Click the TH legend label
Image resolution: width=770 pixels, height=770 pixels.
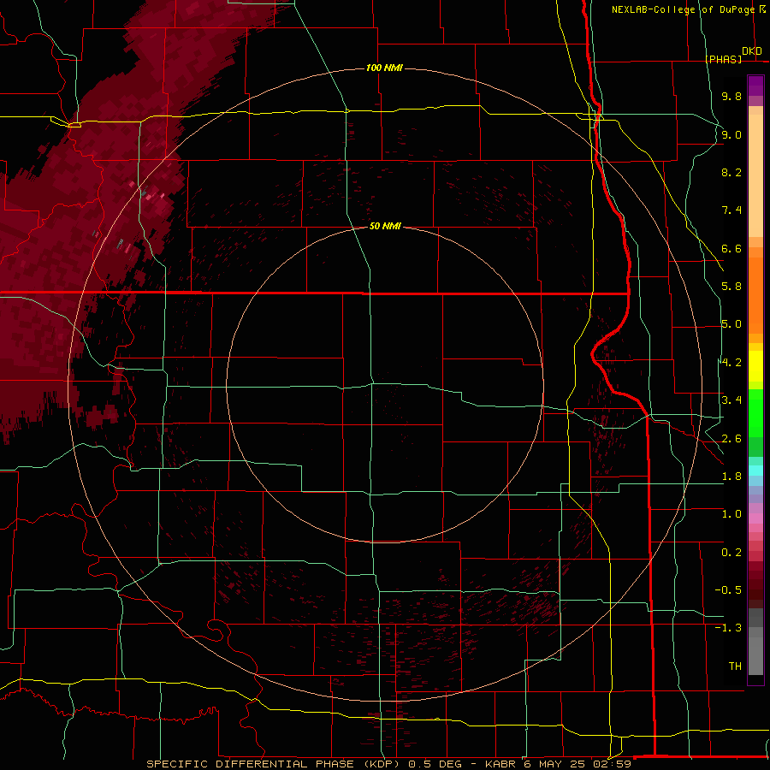735,666
